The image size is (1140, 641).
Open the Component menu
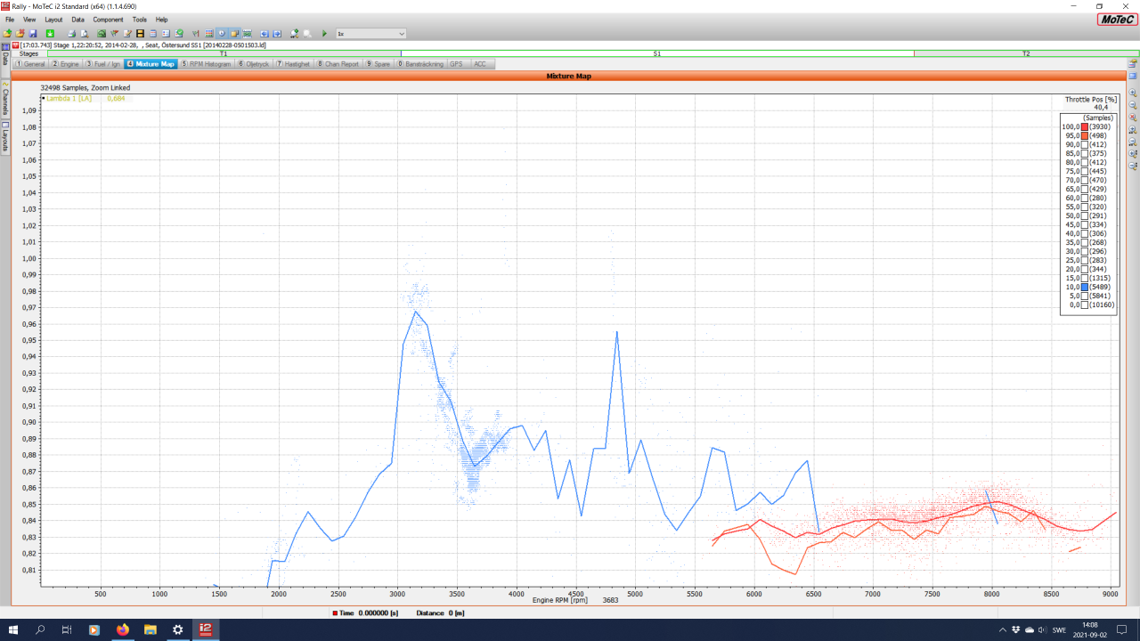tap(108, 19)
